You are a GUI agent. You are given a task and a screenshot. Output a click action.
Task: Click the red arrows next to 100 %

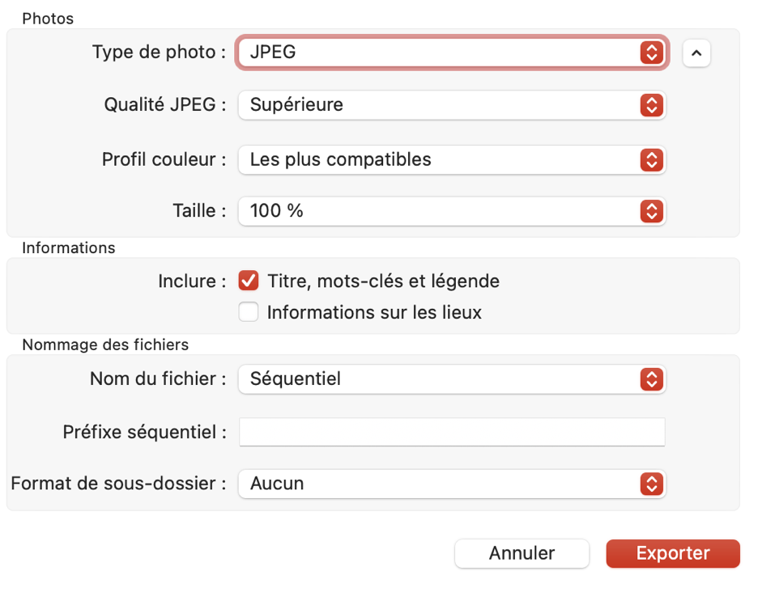[651, 212]
